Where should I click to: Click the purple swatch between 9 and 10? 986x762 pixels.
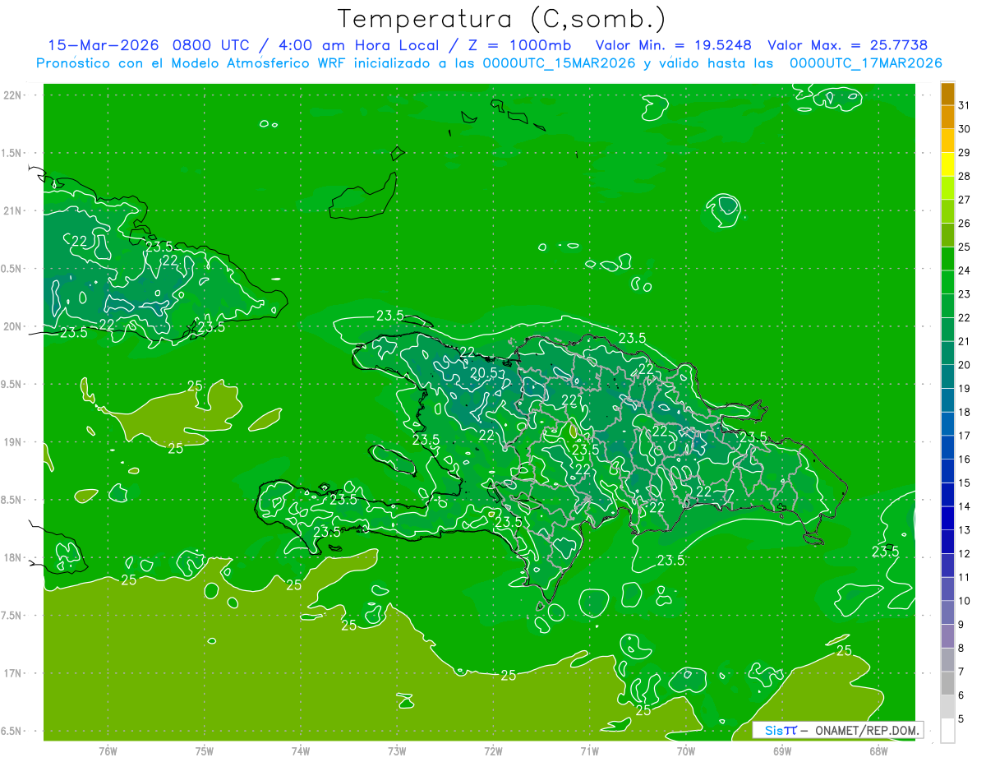pos(947,612)
